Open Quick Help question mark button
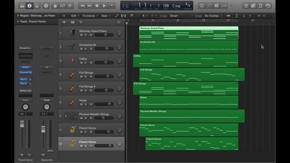Screen dimensions: 290x163 pos(46,6)
